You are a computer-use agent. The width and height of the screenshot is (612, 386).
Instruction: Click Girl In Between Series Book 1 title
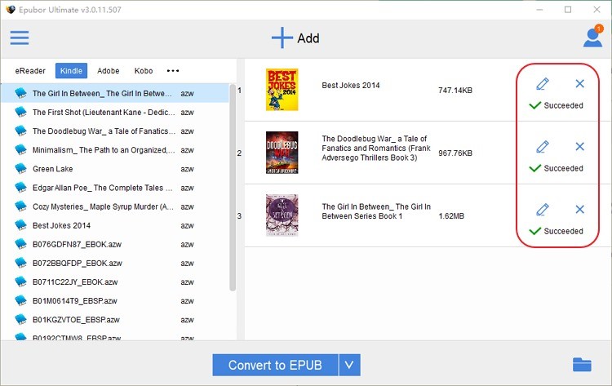pyautogui.click(x=376, y=211)
